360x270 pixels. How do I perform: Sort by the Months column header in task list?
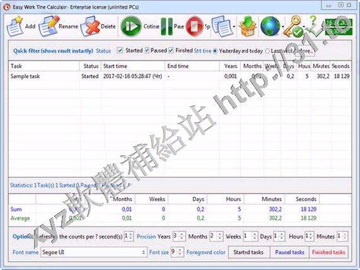252,66
